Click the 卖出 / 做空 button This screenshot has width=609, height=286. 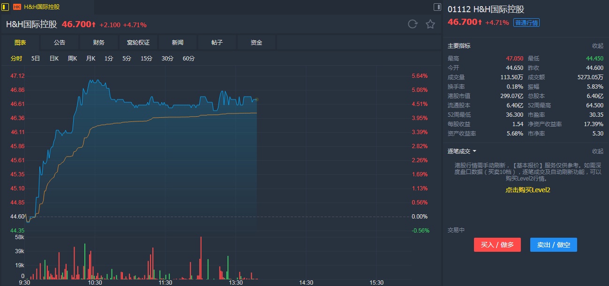pos(553,245)
